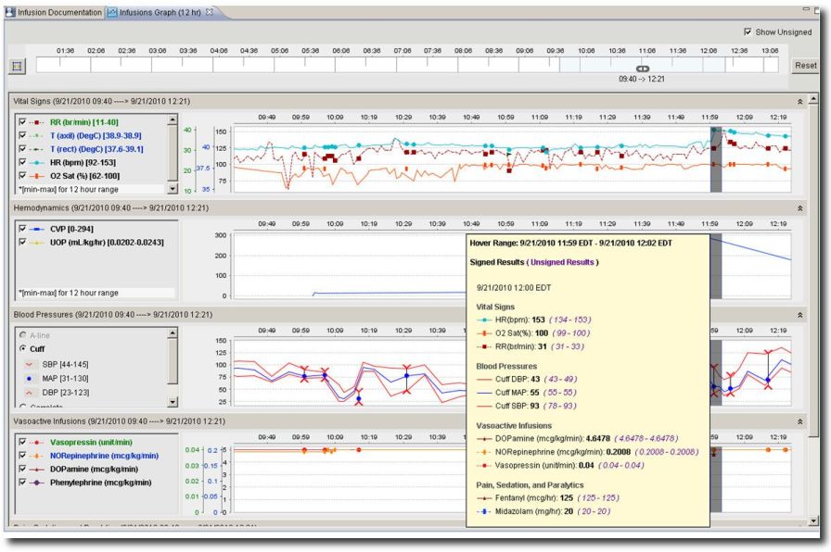Collapse the Vasoactive Infusions section
Image resolution: width=831 pixels, height=552 pixels.
(x=799, y=421)
